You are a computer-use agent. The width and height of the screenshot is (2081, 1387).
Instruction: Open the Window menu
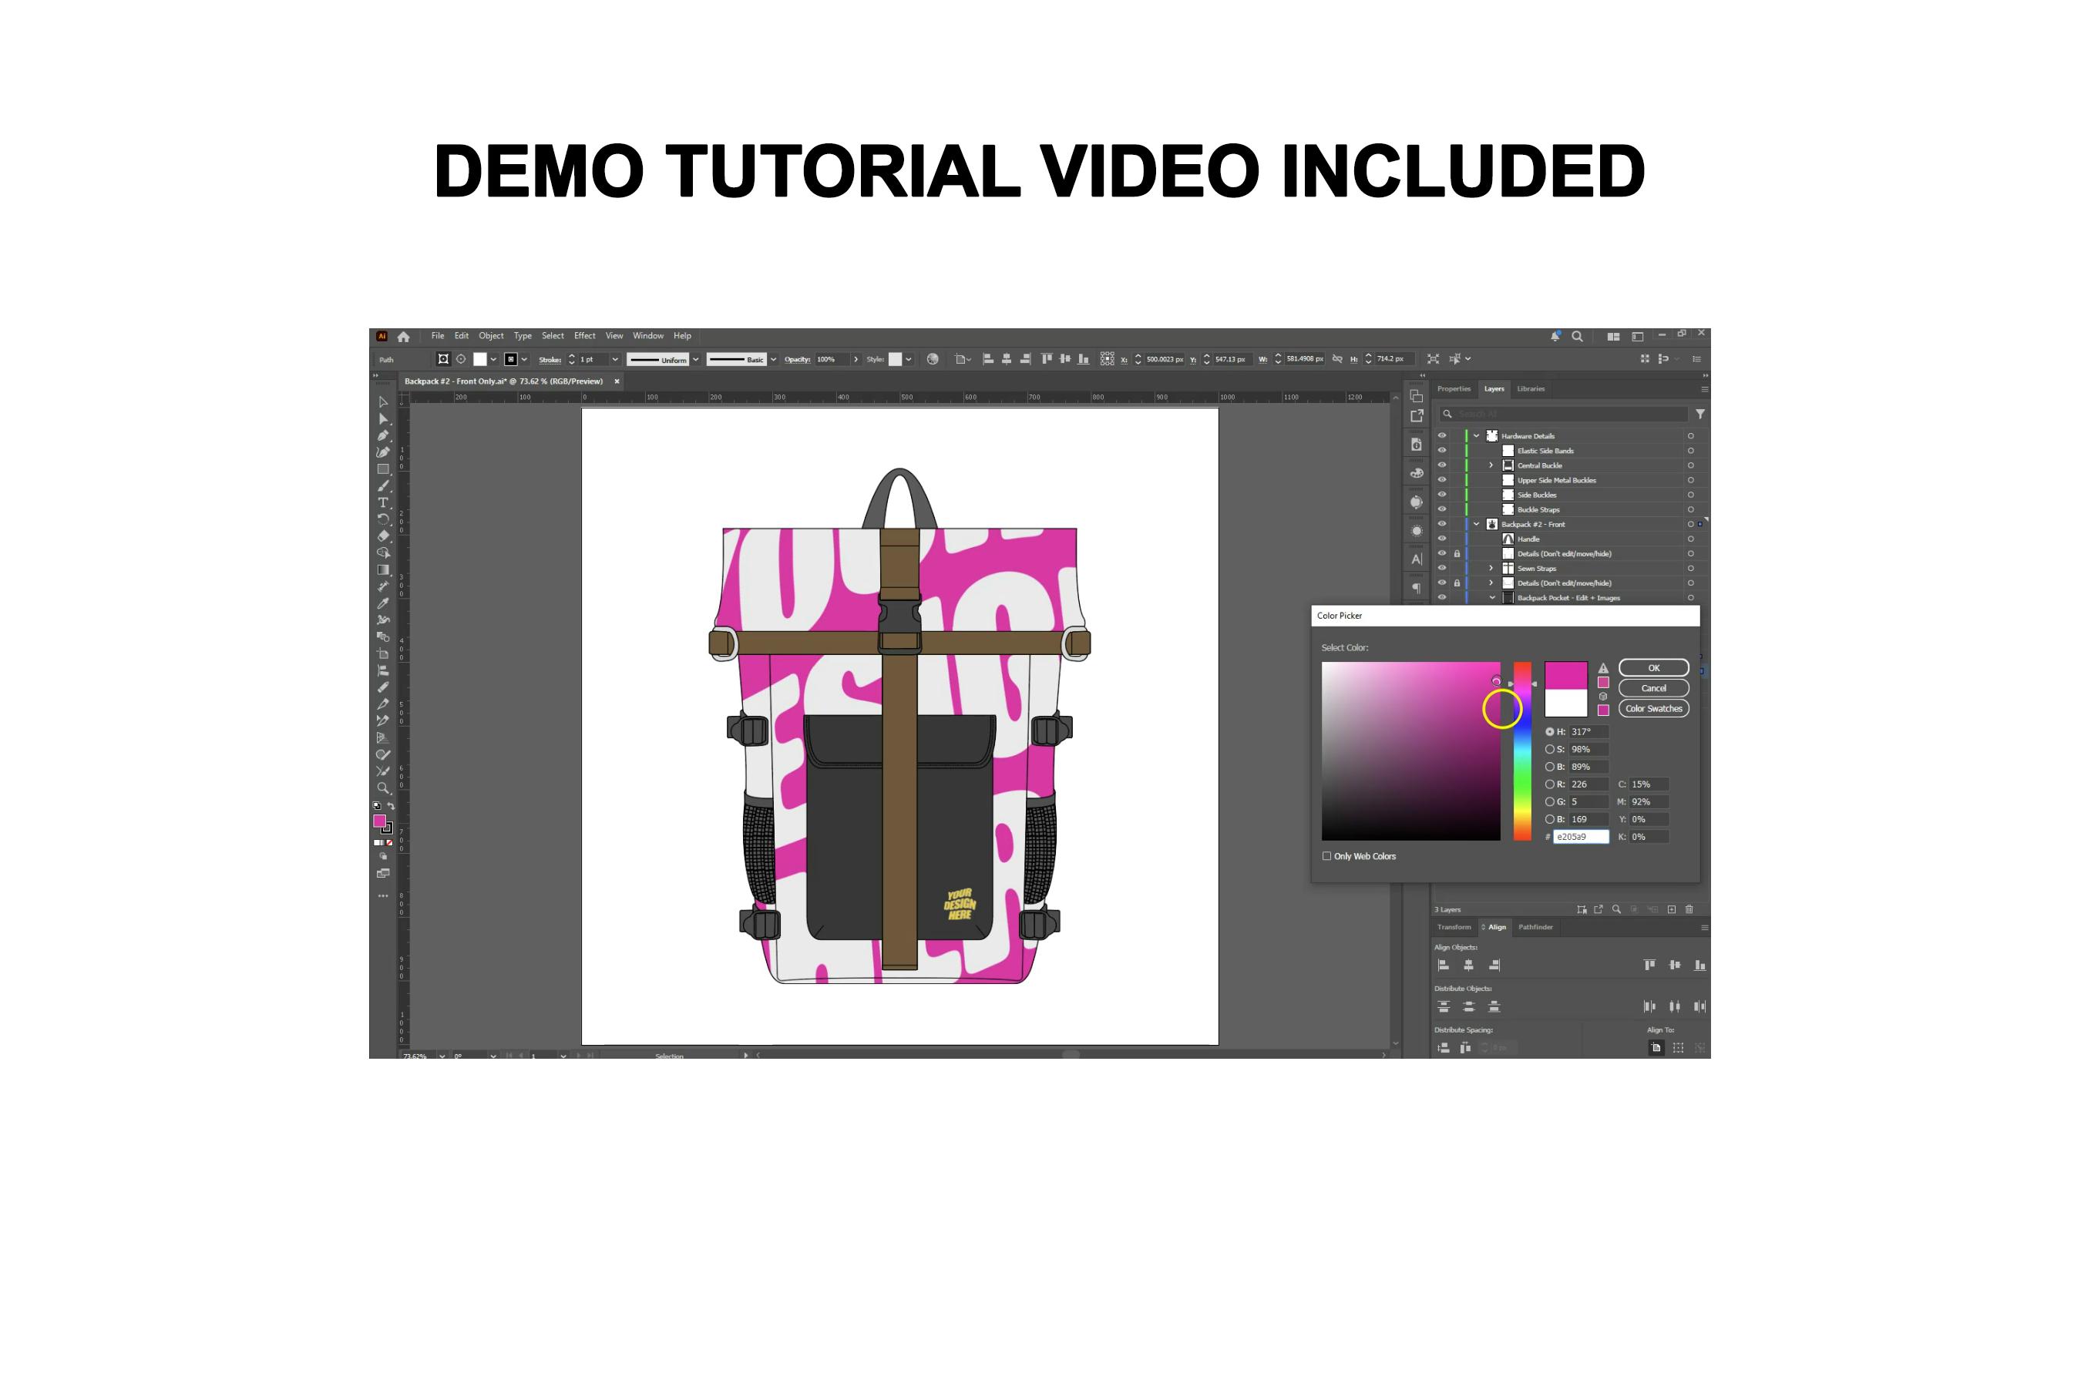click(647, 336)
